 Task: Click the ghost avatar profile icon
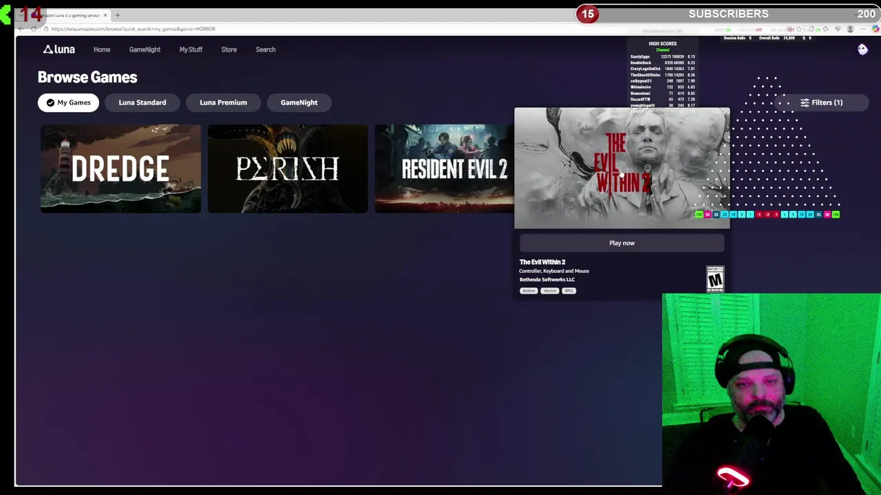coord(862,49)
